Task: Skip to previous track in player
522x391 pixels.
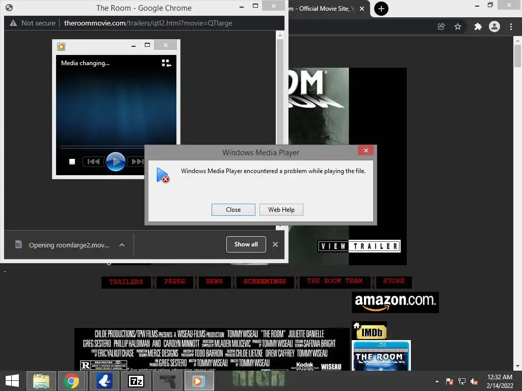Action: (x=93, y=161)
